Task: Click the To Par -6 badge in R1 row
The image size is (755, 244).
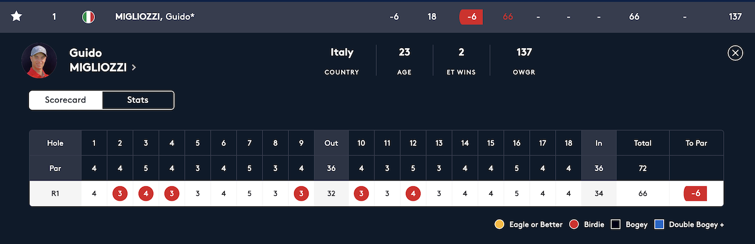Action: pos(695,193)
